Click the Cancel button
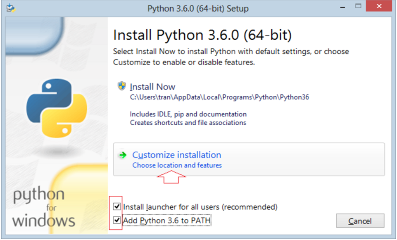Screen dimensions: 397x240 click(360, 221)
